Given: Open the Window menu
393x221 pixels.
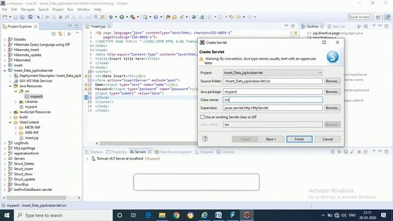Looking at the screenshot, I should [x=84, y=9].
